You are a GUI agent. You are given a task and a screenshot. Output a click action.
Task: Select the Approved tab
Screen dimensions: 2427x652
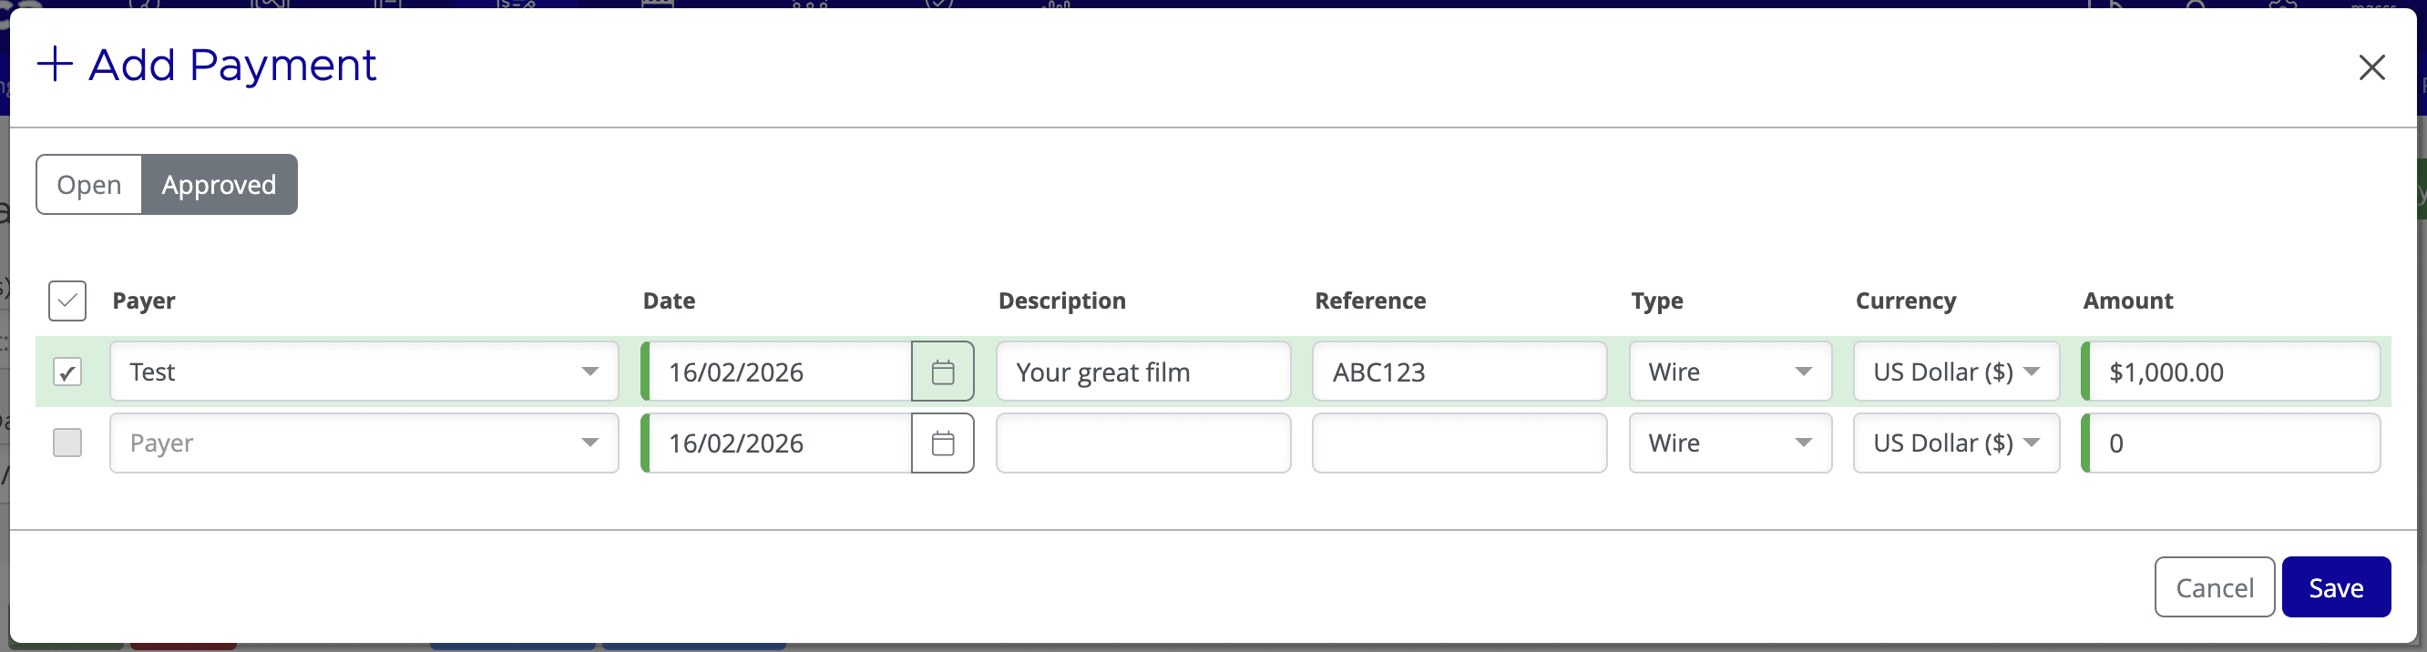click(219, 185)
